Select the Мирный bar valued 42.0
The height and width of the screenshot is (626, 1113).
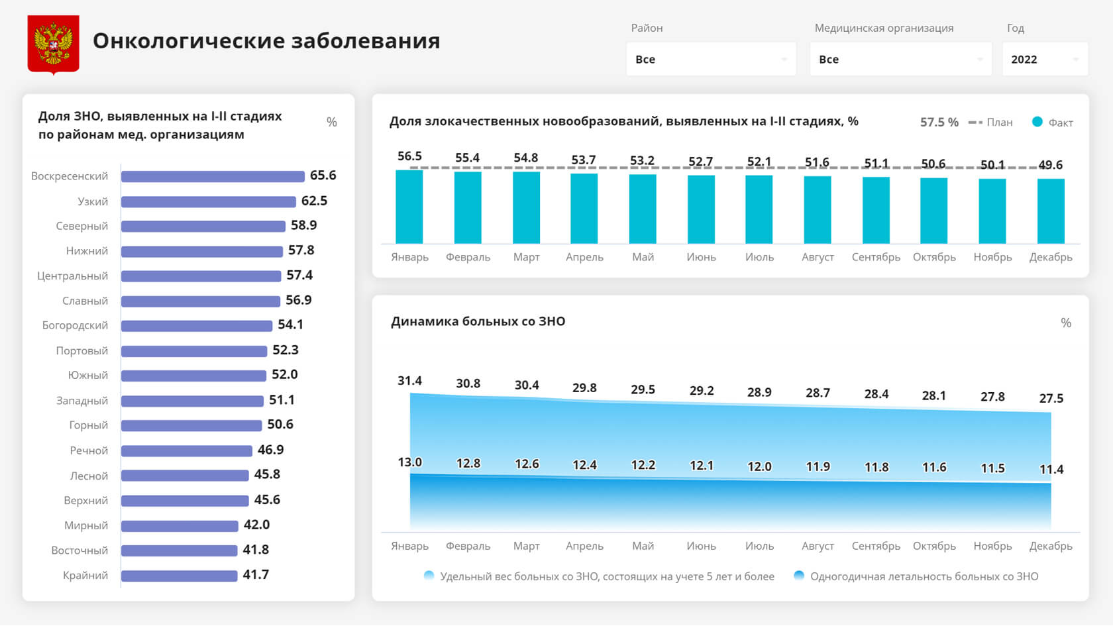coord(180,526)
